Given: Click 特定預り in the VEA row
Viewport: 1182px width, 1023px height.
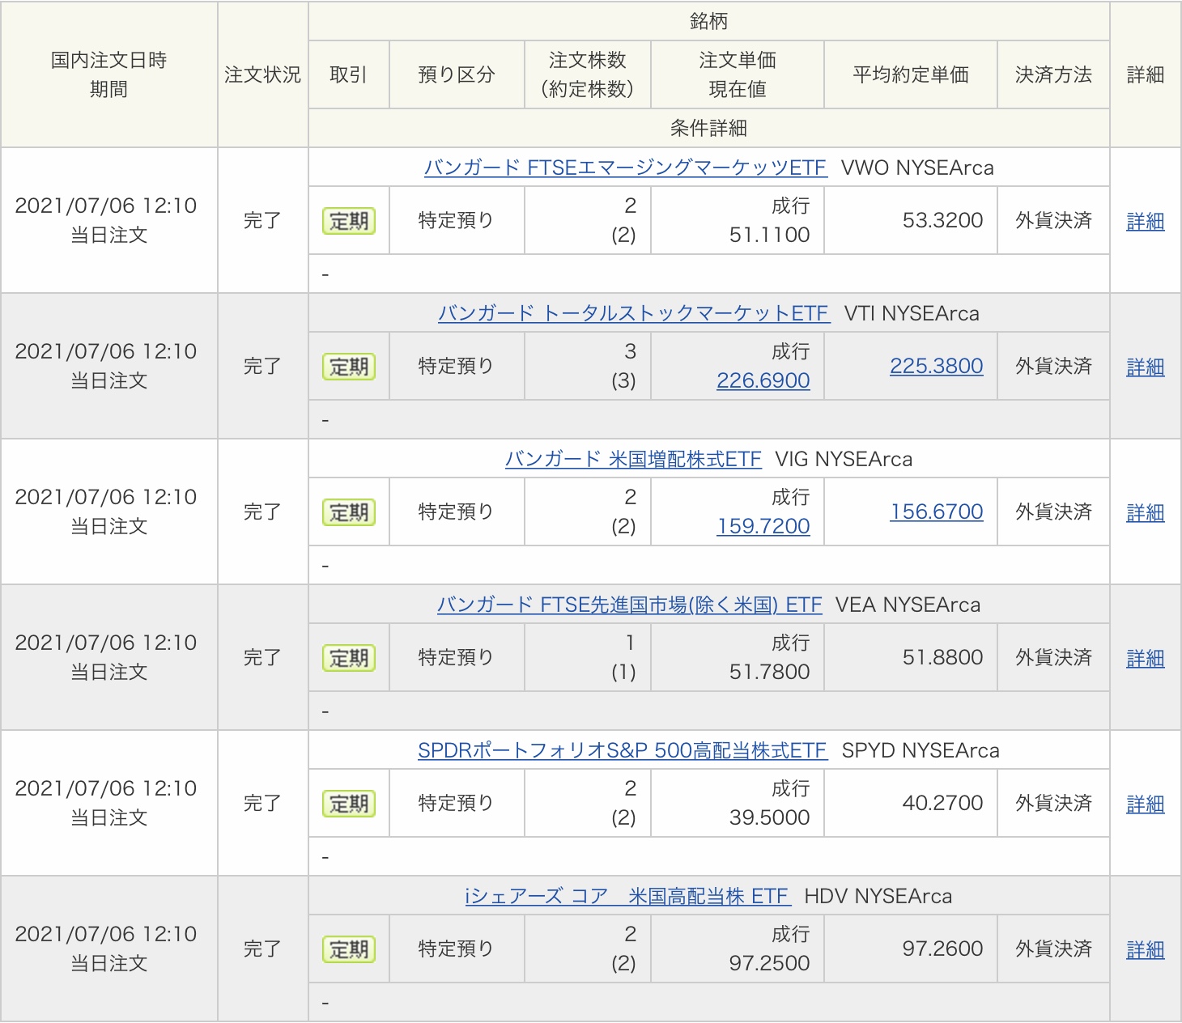Looking at the screenshot, I should [x=457, y=657].
